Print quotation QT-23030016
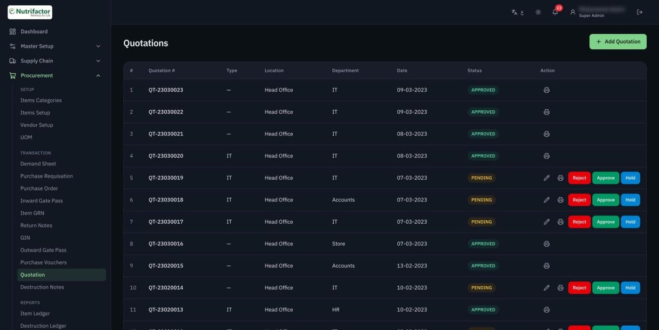Viewport: 659px width, 330px height. 546,244
